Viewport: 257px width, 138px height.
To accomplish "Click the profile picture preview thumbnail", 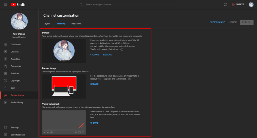I will [x=64, y=51].
